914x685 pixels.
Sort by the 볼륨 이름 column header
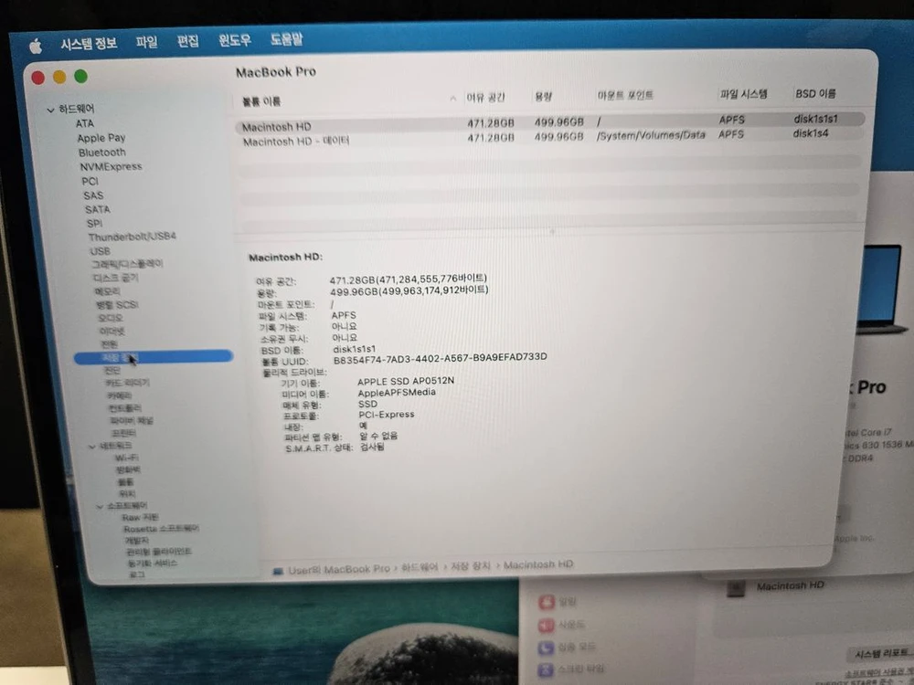click(261, 102)
